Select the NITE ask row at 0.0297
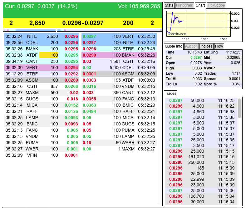 click(119, 43)
